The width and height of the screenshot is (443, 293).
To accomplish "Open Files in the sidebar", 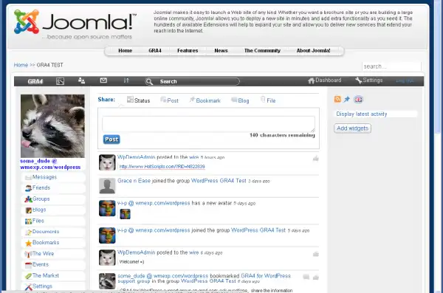I will 53,221.
